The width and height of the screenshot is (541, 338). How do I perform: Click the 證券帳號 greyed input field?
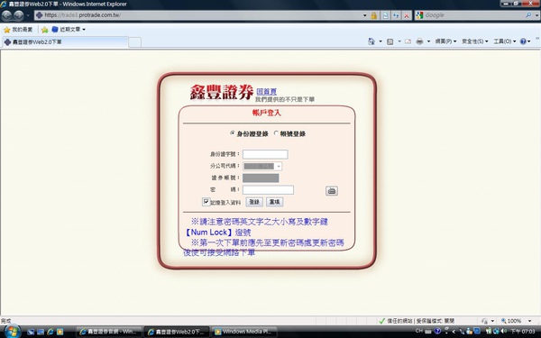click(261, 178)
